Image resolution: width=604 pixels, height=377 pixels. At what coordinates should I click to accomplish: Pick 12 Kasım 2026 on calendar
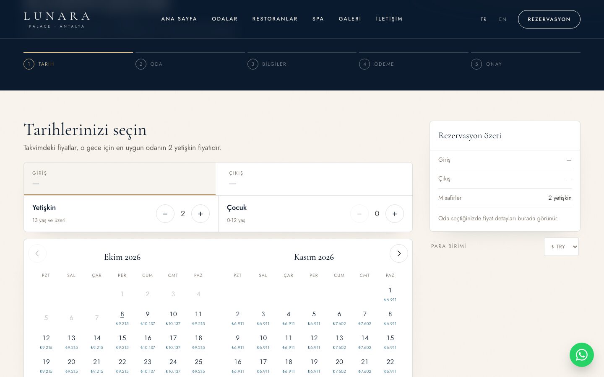[314, 342]
